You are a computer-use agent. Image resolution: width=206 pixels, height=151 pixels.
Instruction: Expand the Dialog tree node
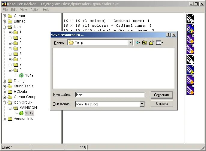[4, 81]
